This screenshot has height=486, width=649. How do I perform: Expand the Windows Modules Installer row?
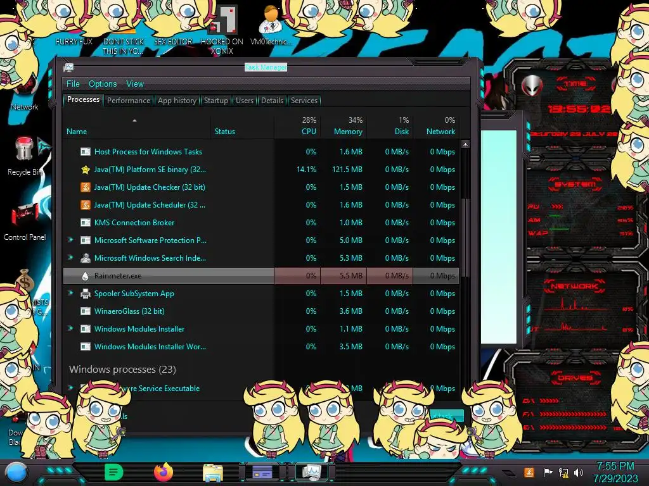[70, 328]
